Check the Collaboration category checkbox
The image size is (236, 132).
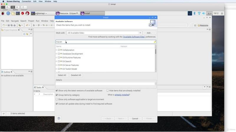pyautogui.click(x=59, y=50)
